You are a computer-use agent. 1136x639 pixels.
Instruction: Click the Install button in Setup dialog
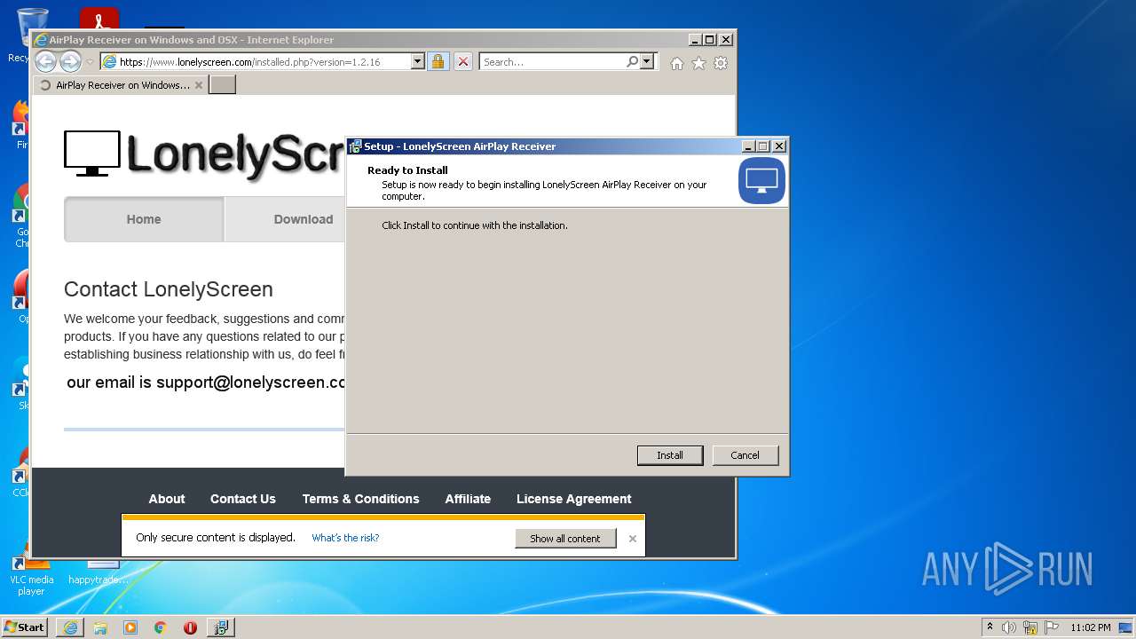point(670,455)
